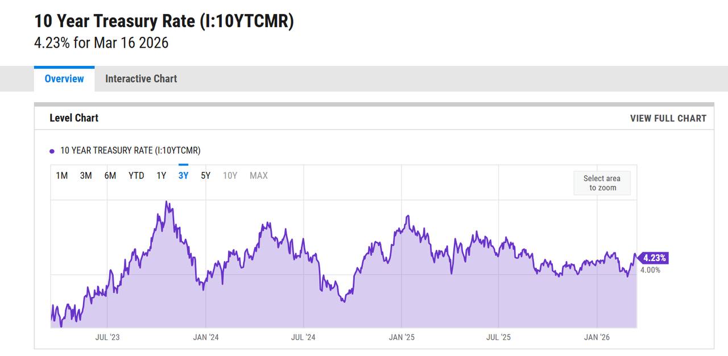728x356 pixels.
Task: Click the purple legend dot icon
Action: (52, 151)
